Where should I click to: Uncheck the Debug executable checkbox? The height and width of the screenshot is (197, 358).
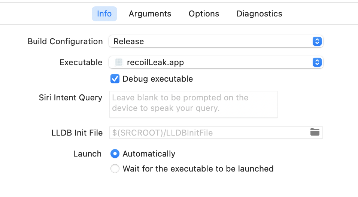(115, 79)
